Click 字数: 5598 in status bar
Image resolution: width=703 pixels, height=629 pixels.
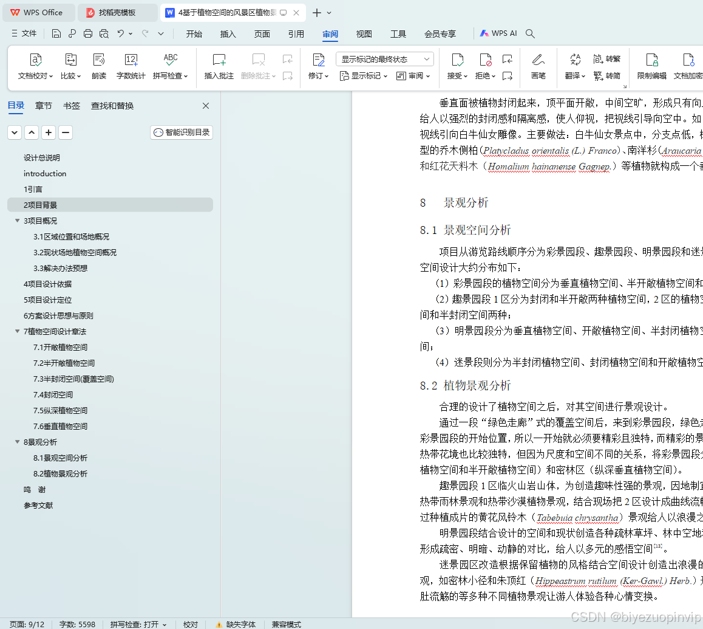pos(77,625)
